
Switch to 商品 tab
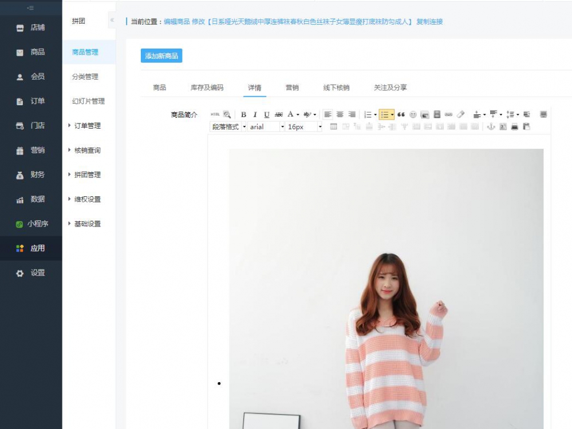[x=159, y=88]
